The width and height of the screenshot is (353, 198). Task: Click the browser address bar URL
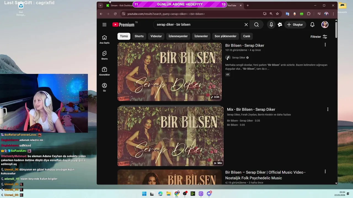[166, 14]
